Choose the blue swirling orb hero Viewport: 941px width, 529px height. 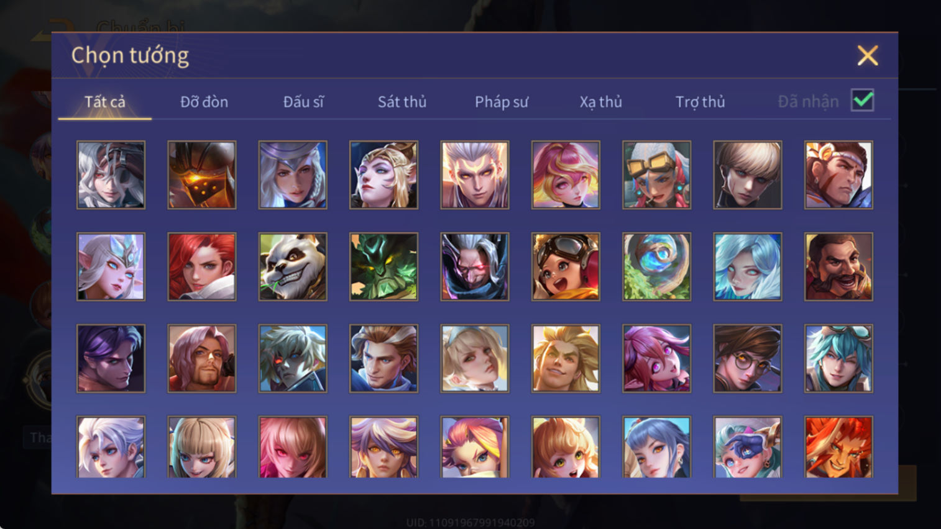click(656, 267)
